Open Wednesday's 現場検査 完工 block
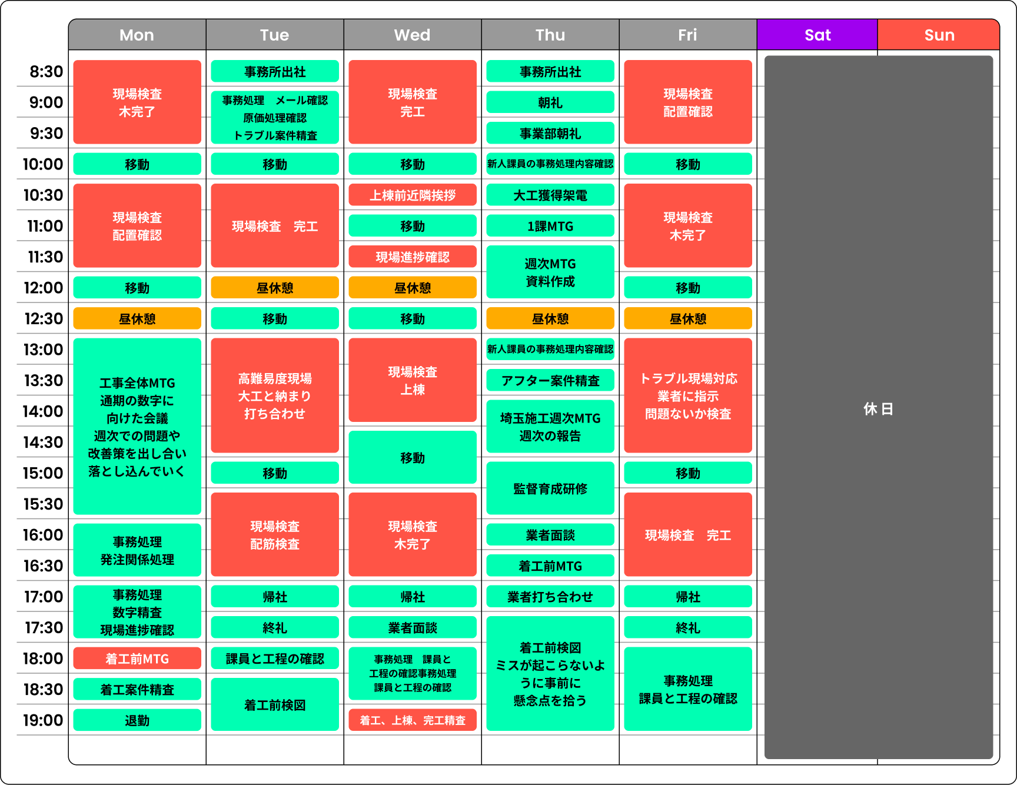Screen dimensions: 1017x785 [x=413, y=102]
